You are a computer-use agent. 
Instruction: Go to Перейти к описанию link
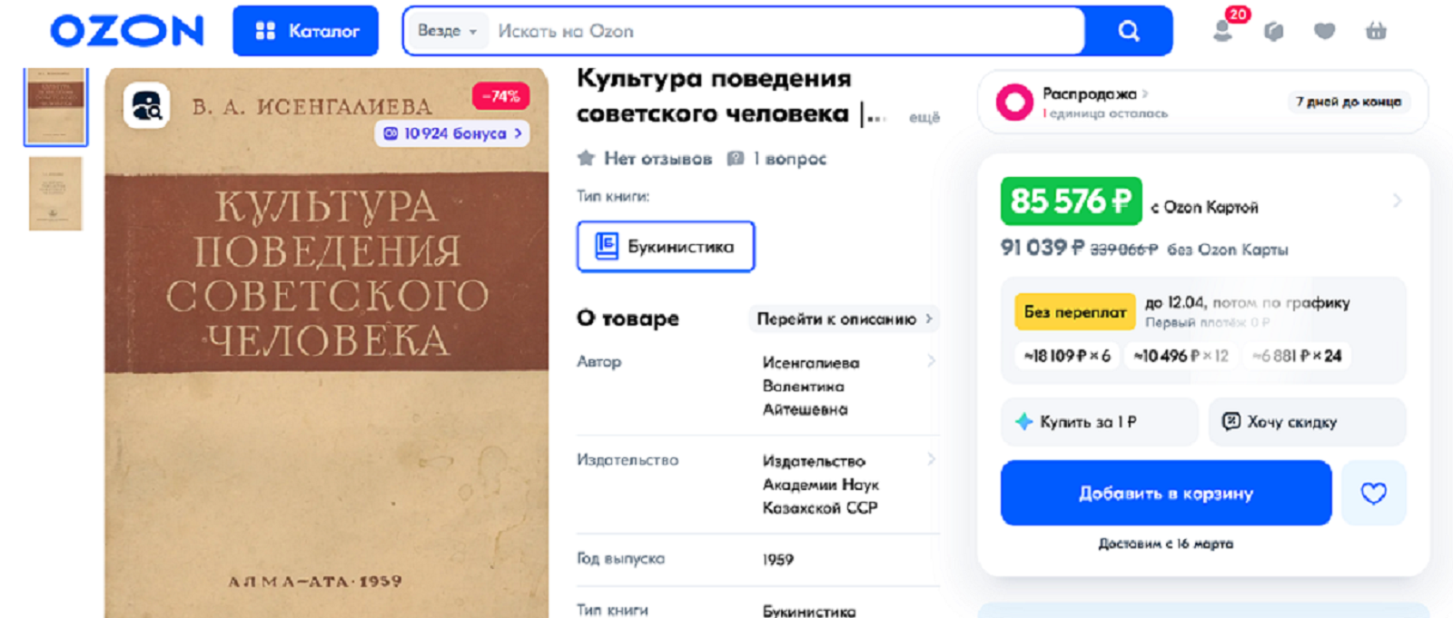[x=845, y=319]
